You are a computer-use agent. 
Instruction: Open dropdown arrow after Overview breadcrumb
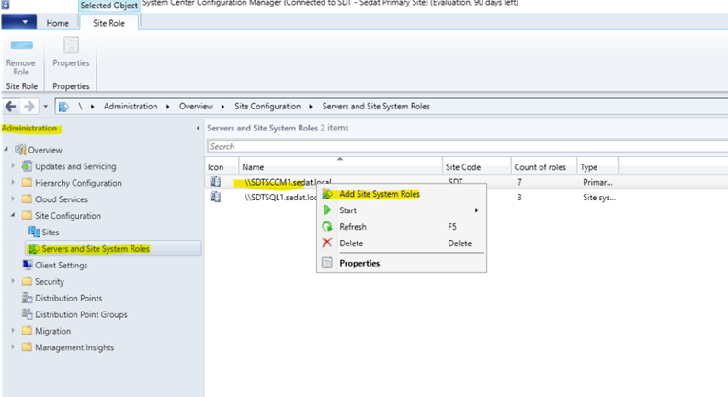pyautogui.click(x=222, y=107)
